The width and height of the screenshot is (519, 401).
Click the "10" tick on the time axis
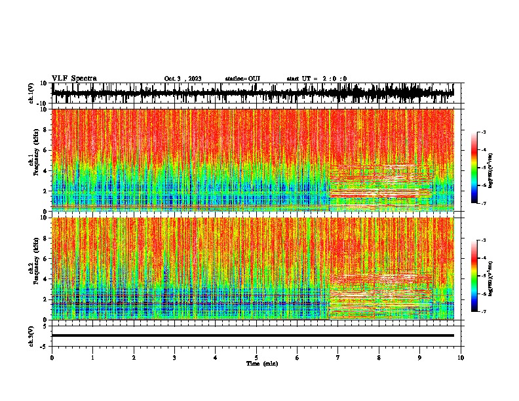point(461,358)
